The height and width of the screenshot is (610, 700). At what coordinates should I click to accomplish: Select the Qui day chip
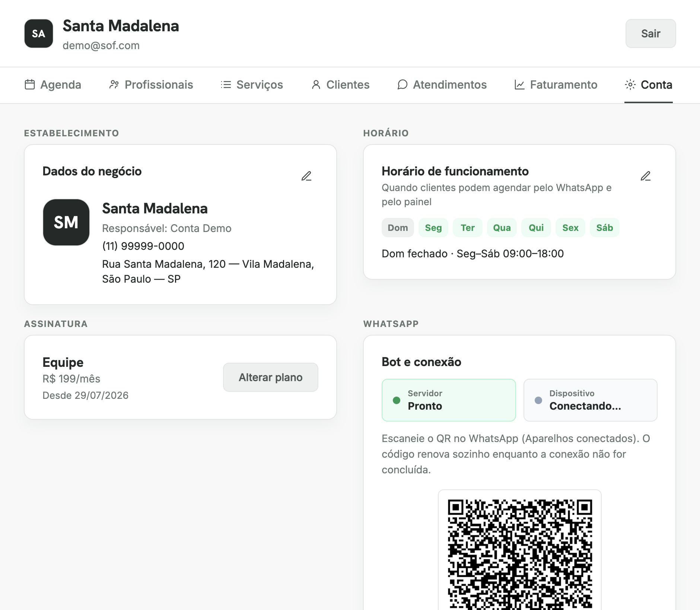point(536,228)
